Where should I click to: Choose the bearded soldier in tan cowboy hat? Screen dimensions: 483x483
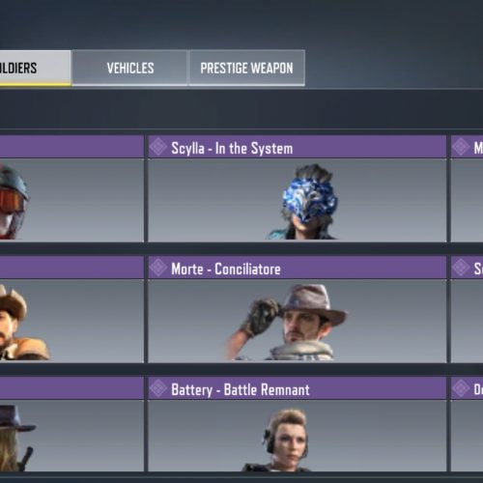tap(24, 322)
